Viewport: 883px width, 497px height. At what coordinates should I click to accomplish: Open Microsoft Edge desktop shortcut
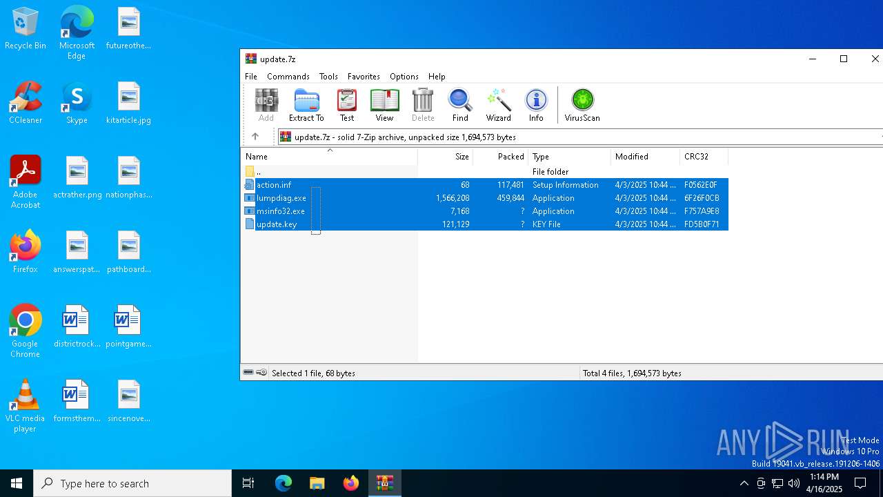point(77,32)
